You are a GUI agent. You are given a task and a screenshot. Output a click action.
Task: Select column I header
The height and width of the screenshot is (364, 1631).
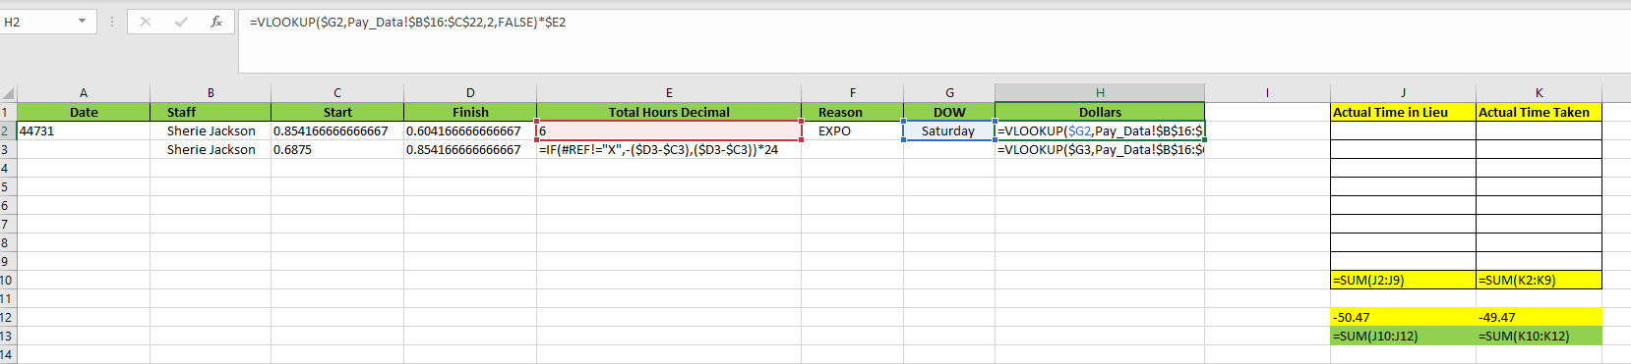(x=1267, y=93)
